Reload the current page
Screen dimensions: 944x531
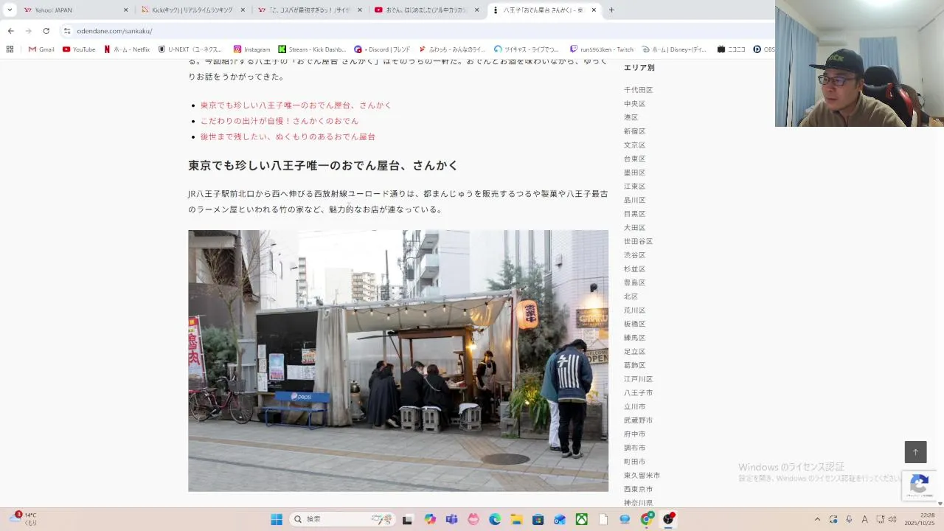tap(46, 31)
